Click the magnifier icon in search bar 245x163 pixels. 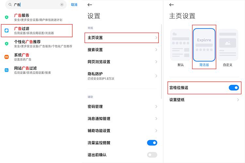click(10, 5)
